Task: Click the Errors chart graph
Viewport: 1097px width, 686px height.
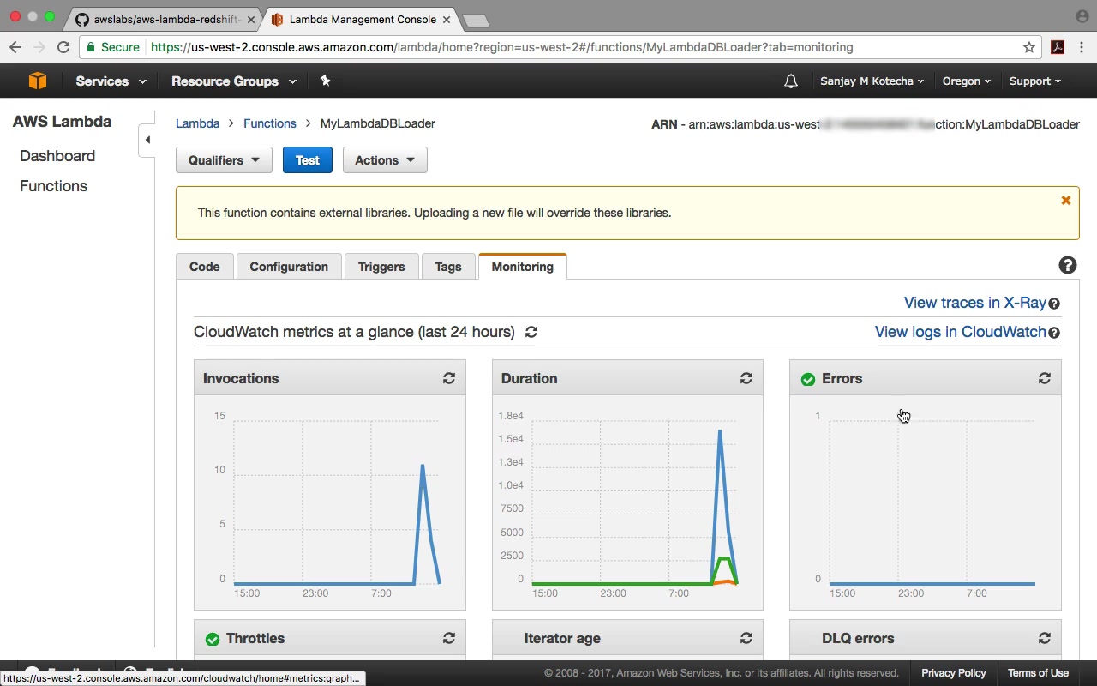Action: point(932,502)
